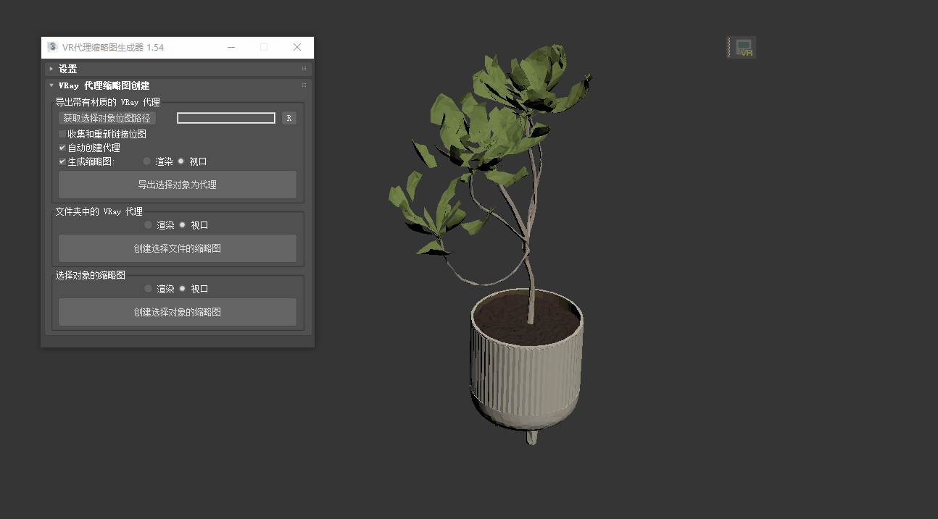Click 导出选择对象为代理 button
This screenshot has width=938, height=519.
(x=178, y=185)
